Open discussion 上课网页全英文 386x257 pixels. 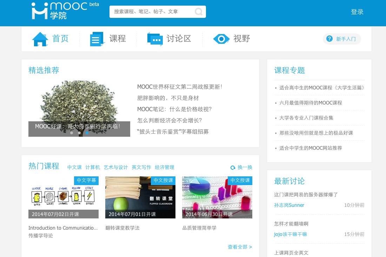click(x=291, y=253)
